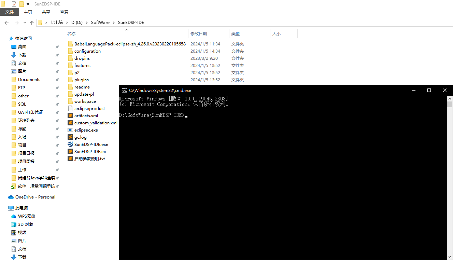Open 项目日报 folder in quick access

tap(26, 153)
